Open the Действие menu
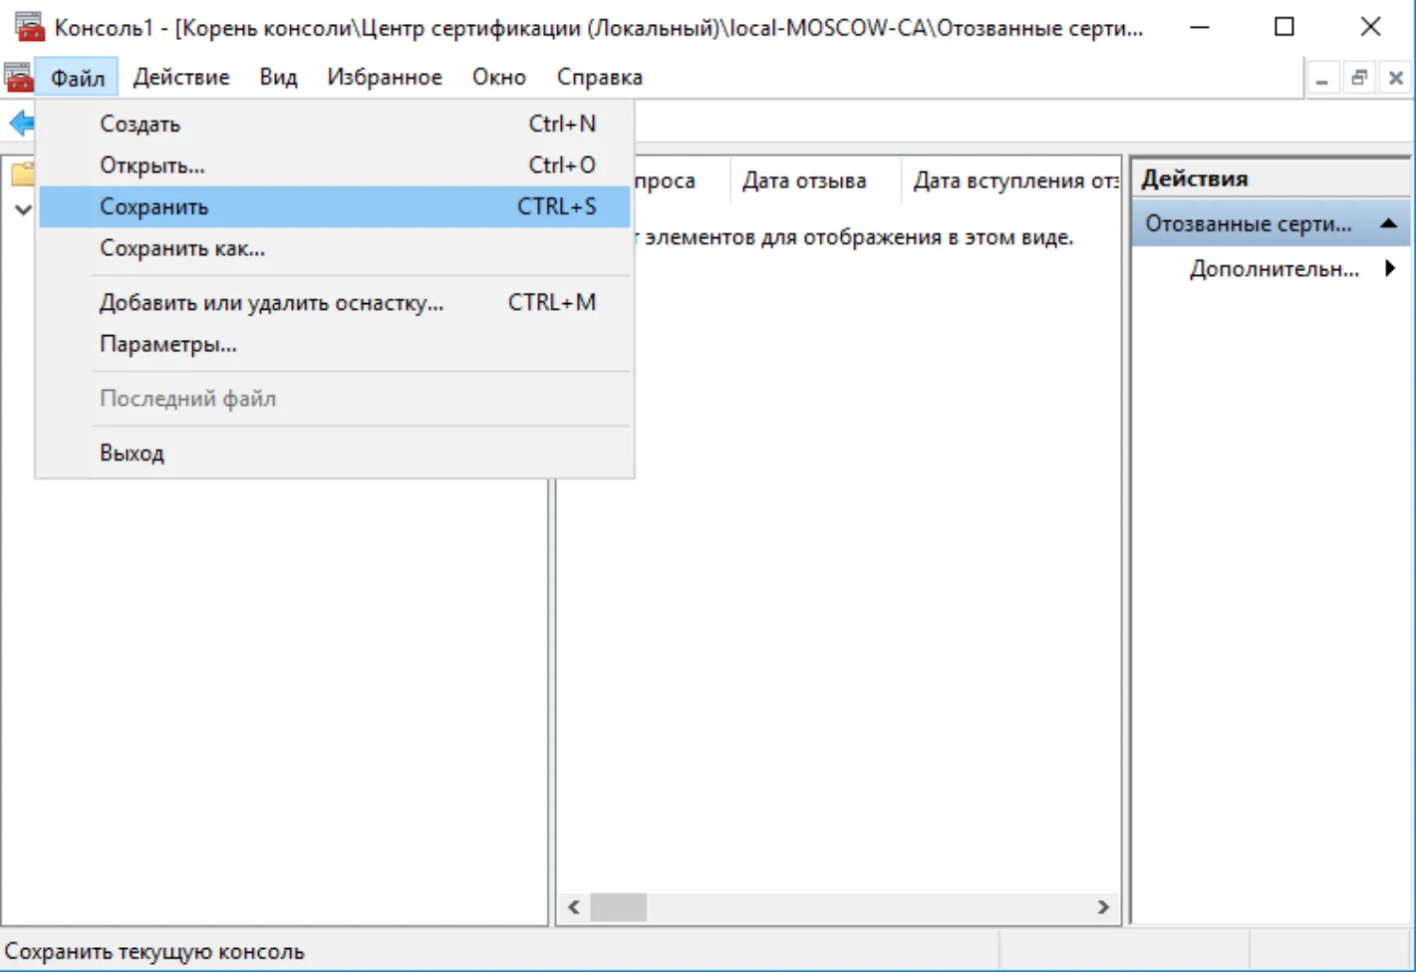The width and height of the screenshot is (1416, 972). [x=181, y=77]
